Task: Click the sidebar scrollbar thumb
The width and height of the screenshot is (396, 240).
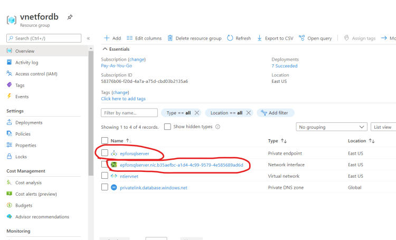Action: (x=91, y=113)
